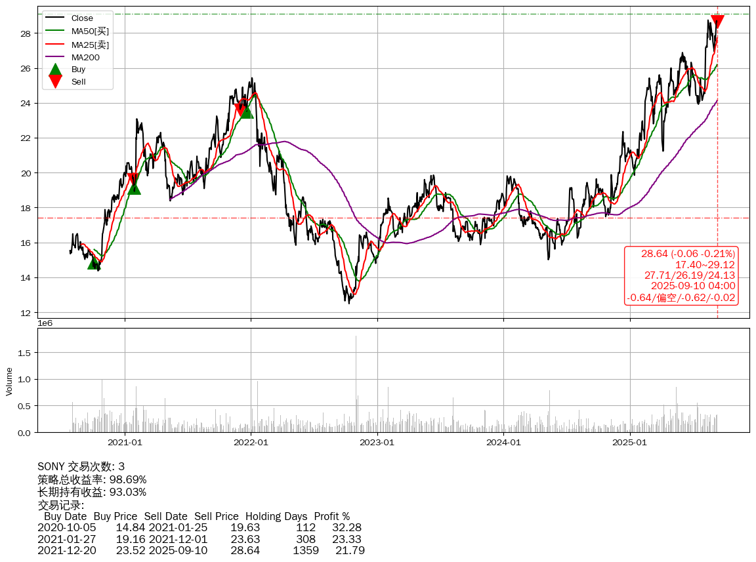Click the red Sell triangle in the legend
The image size is (756, 562).
pyautogui.click(x=56, y=82)
